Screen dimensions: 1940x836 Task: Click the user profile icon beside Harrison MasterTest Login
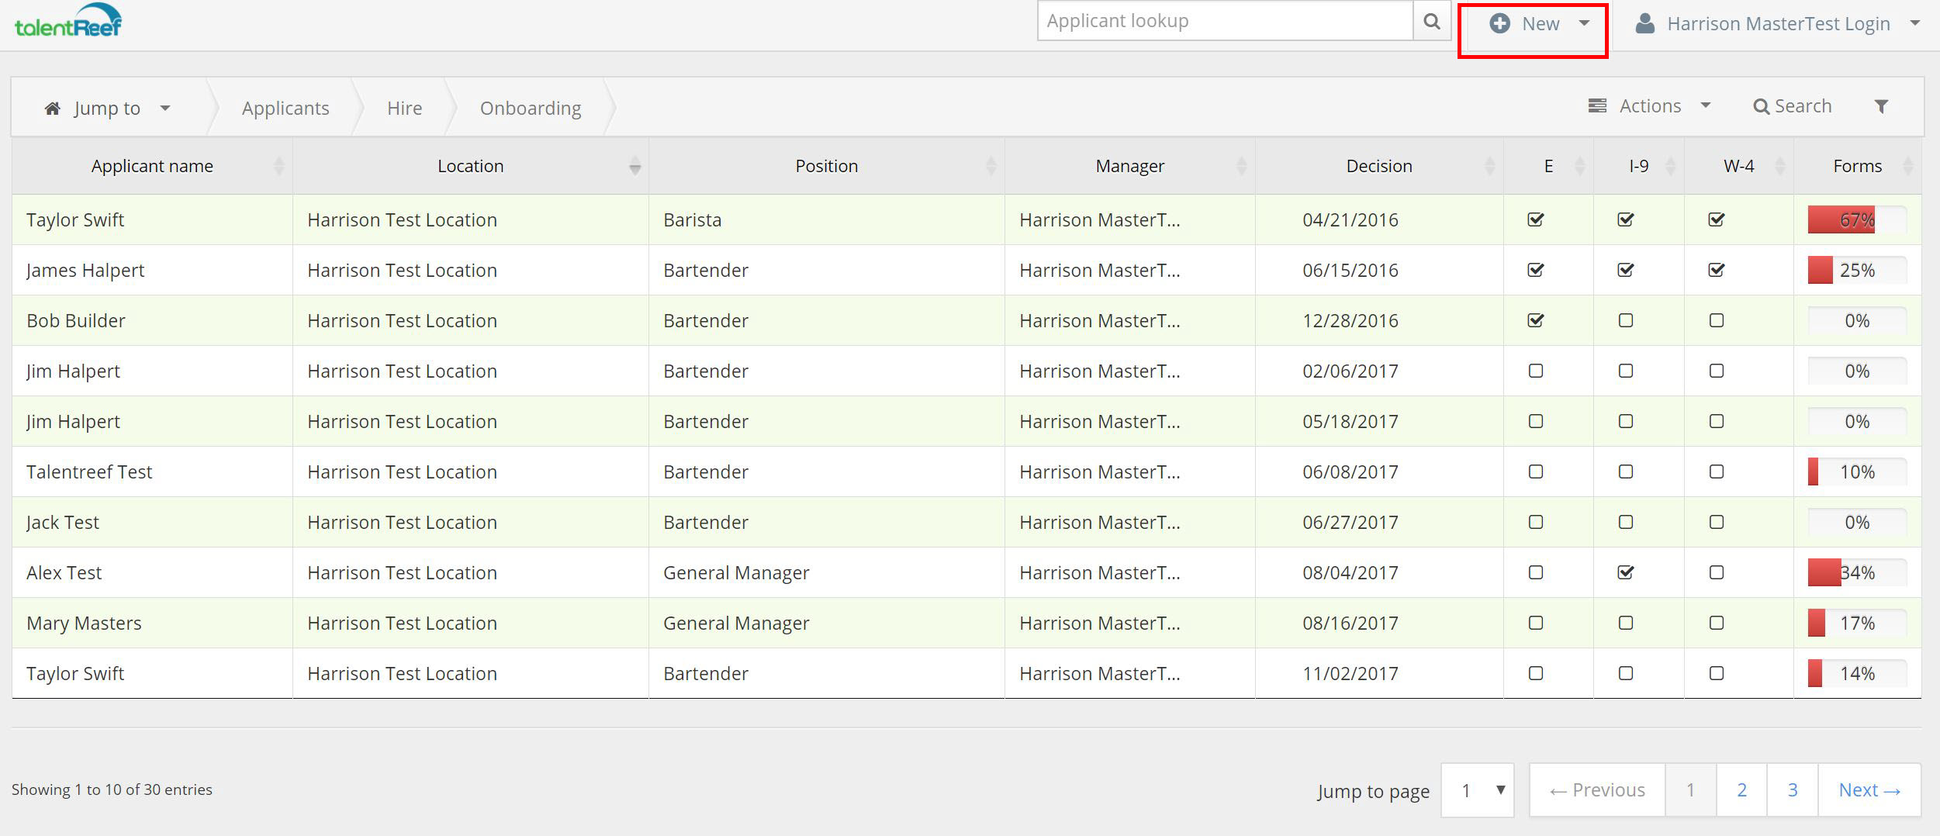(1644, 22)
